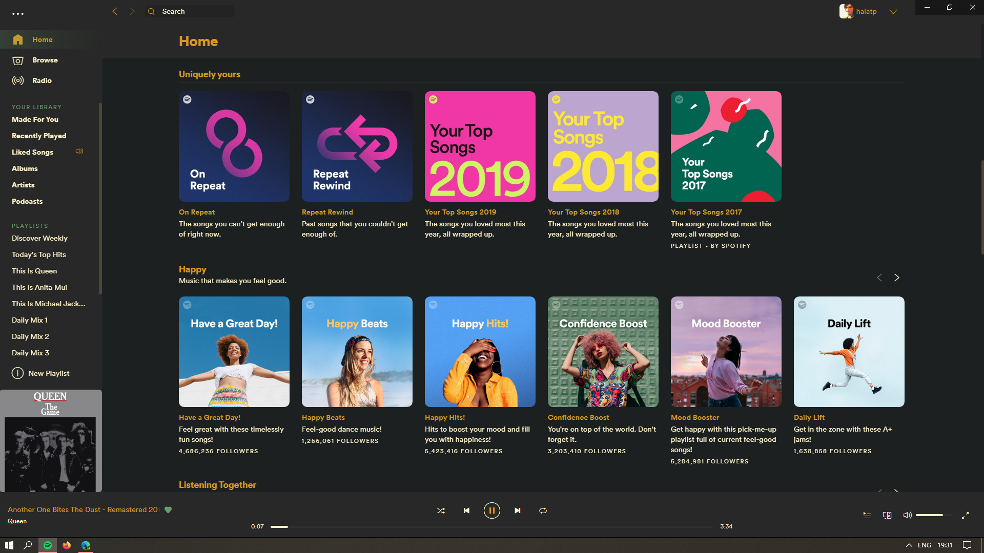Open Have a Great Day! playlist cover
984x553 pixels.
234,352
